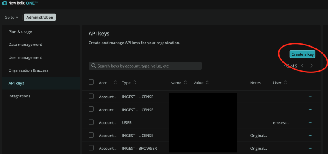
Task: Open the three-dot menu for INGEST - BROWSER row
Action: click(310, 148)
